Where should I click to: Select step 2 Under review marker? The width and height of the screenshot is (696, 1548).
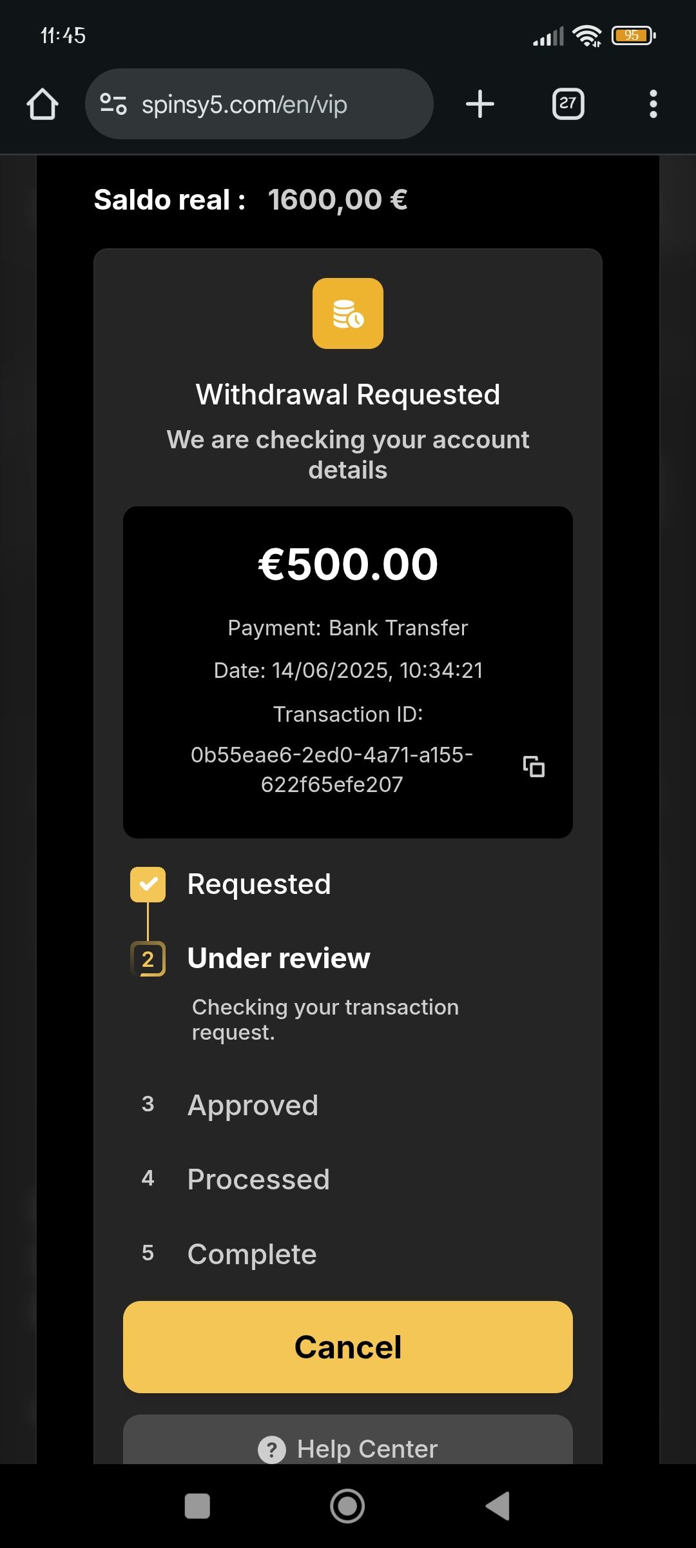(x=148, y=959)
